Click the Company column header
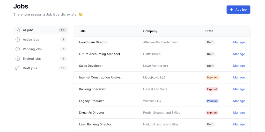 click(150, 31)
